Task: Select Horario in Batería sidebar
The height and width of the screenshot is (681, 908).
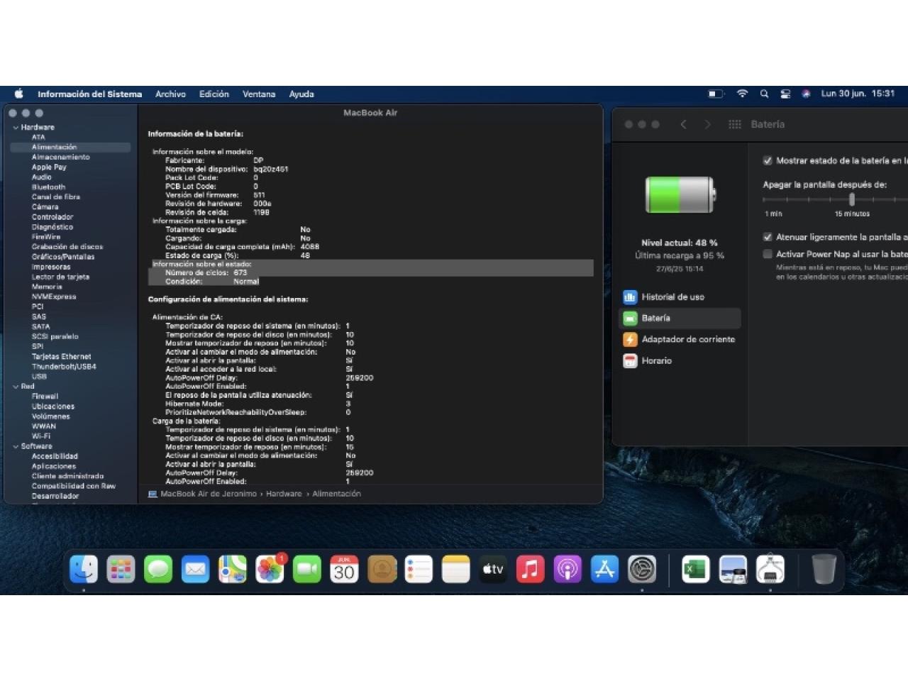Action: point(680,361)
